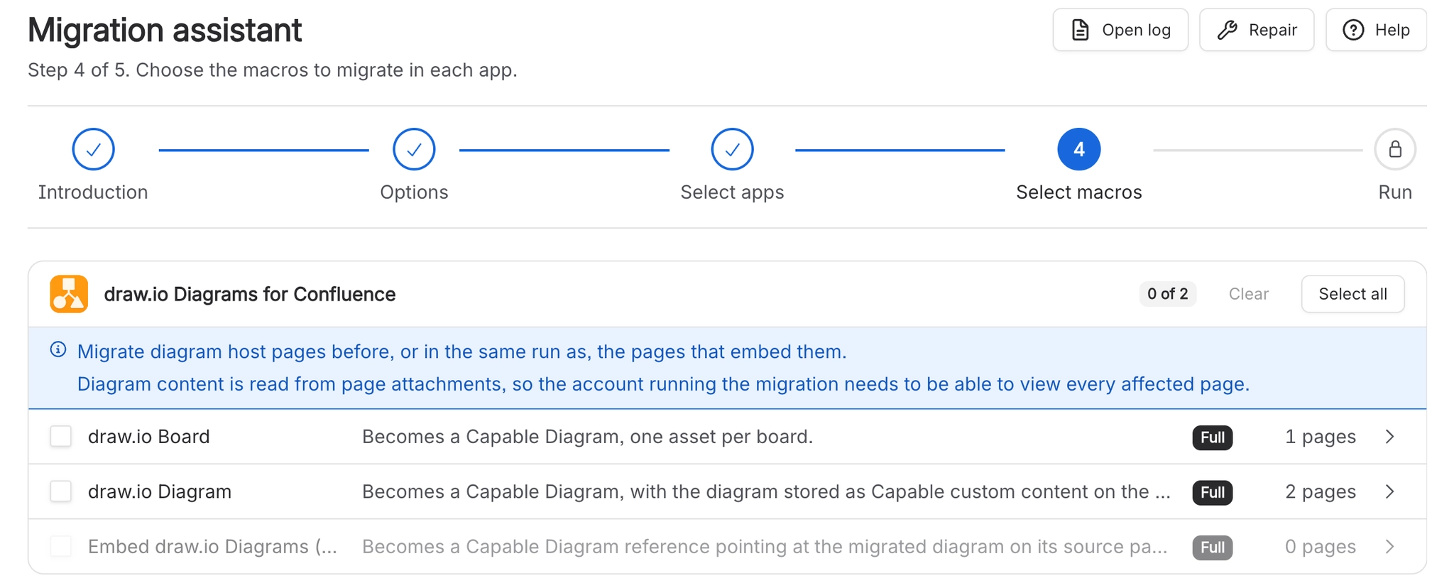The height and width of the screenshot is (588, 1454).
Task: Expand the draw.io Diagram row chevron
Action: coord(1390,491)
